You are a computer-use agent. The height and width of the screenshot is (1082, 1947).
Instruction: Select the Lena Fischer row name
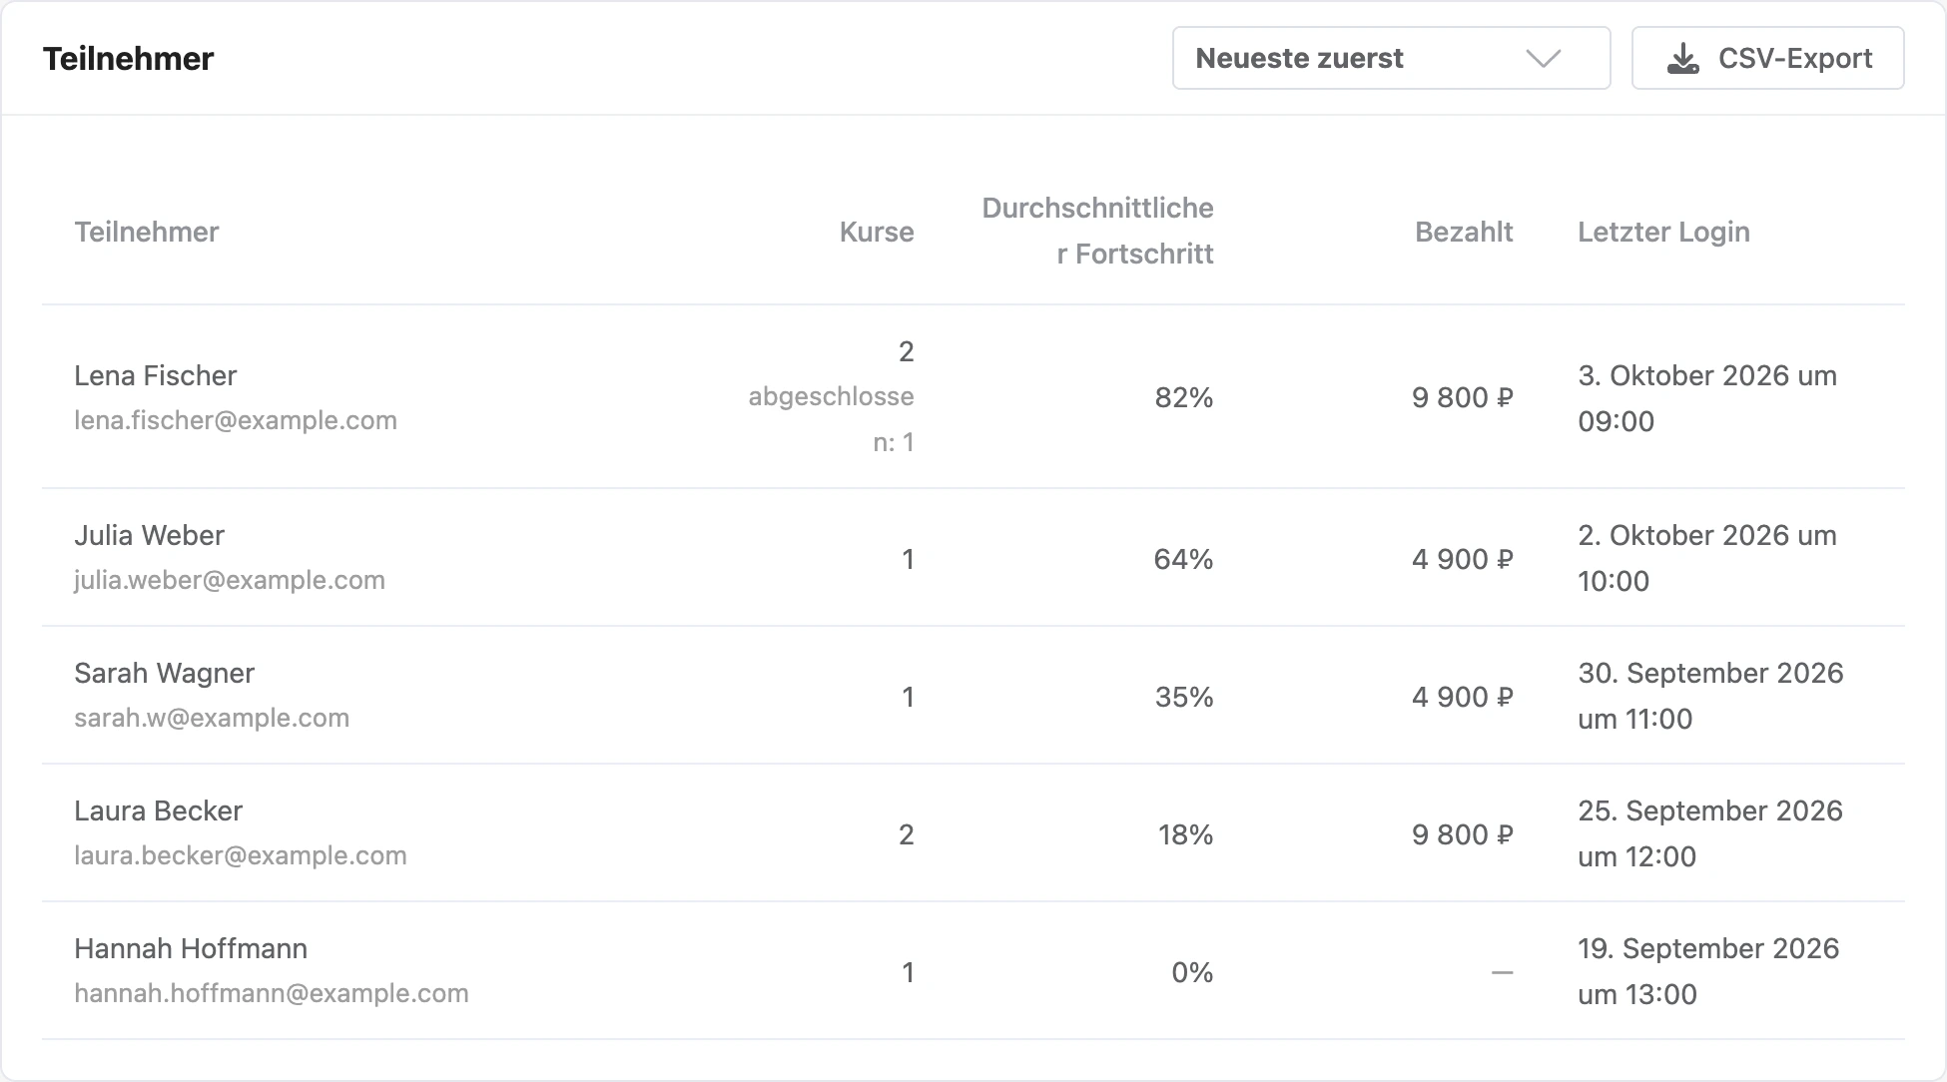[156, 375]
